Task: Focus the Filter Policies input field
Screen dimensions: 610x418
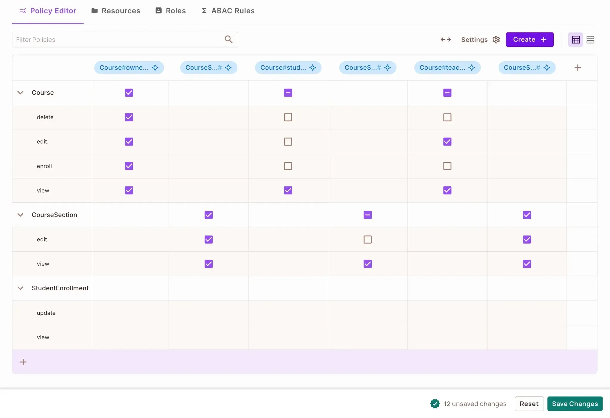Action: click(x=116, y=40)
